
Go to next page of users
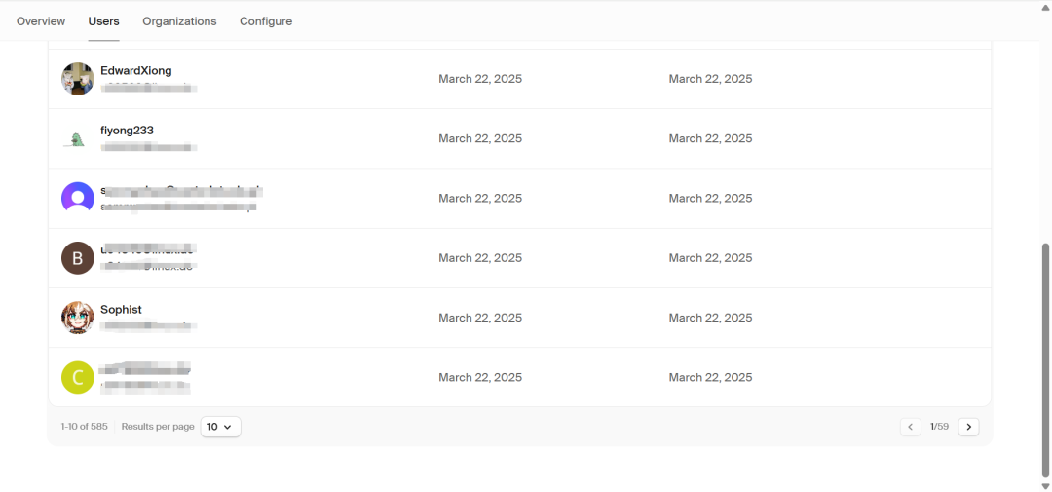click(968, 427)
